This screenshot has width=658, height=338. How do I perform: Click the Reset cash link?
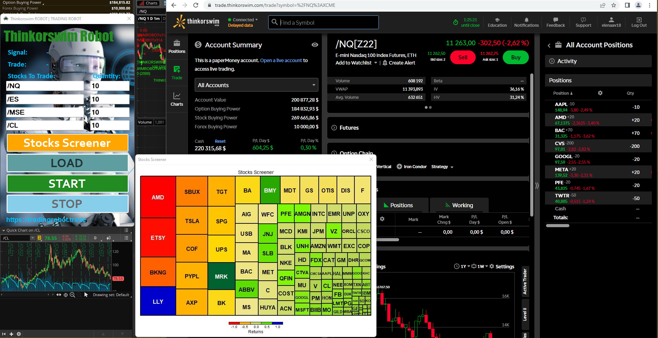(x=220, y=141)
